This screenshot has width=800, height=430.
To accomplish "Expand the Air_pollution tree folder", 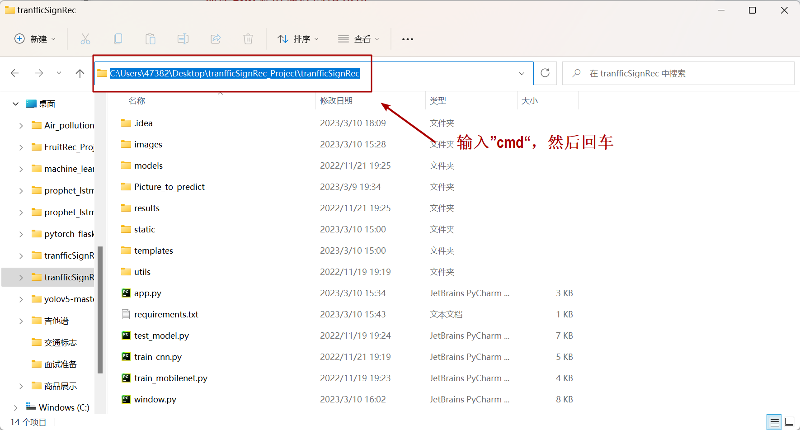I will [x=21, y=126].
